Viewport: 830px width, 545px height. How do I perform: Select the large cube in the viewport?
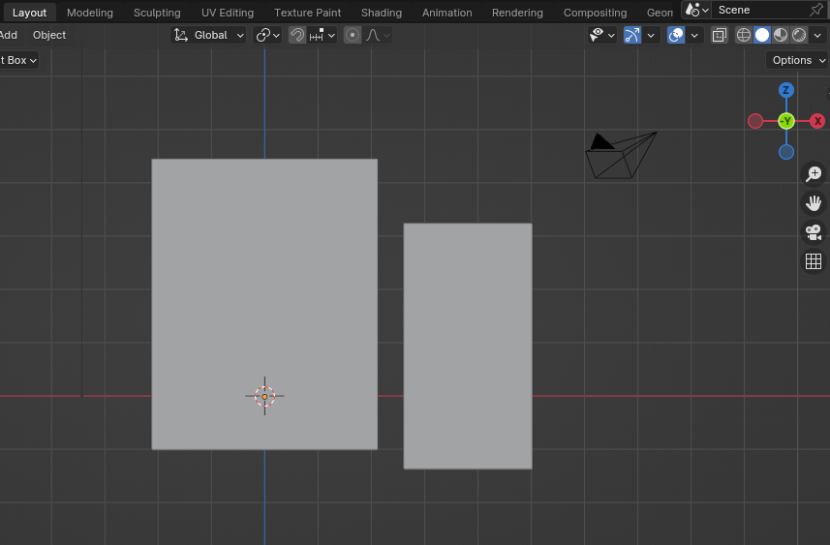click(264, 304)
